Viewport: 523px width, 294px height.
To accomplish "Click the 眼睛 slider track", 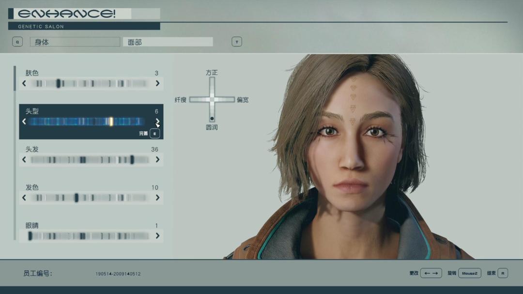I will pyautogui.click(x=89, y=236).
